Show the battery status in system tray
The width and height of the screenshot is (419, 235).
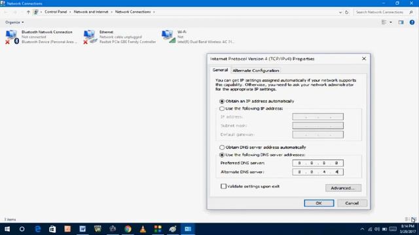point(384,229)
